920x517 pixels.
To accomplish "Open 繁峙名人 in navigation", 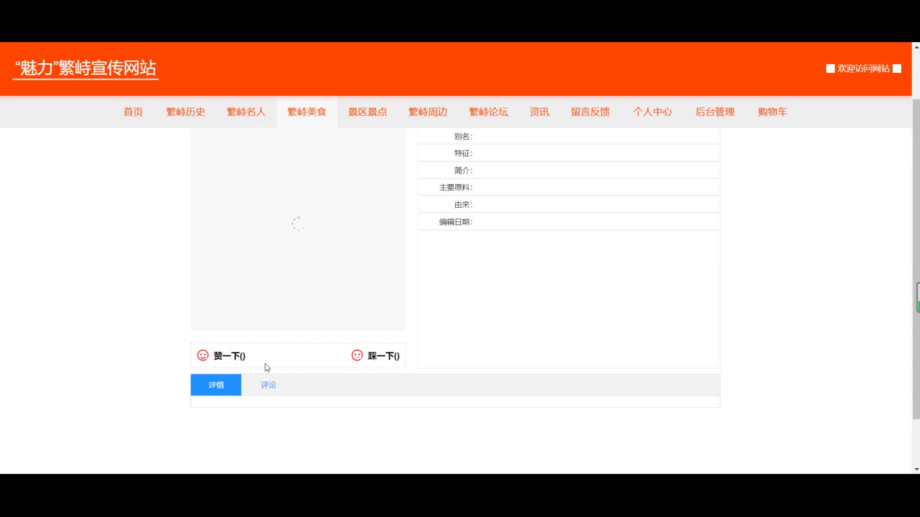I will (246, 112).
